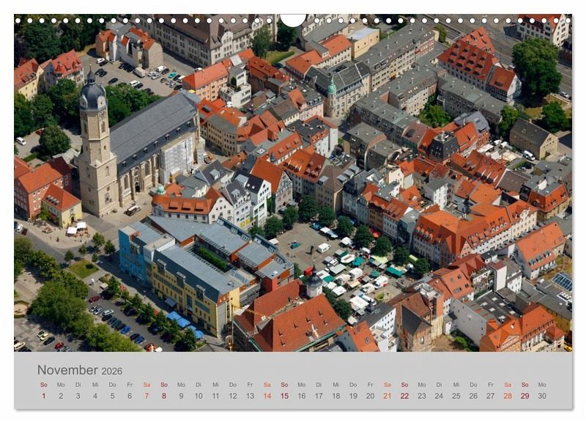Choose Sunday the 15th
The height and width of the screenshot is (423, 586).
284,396
